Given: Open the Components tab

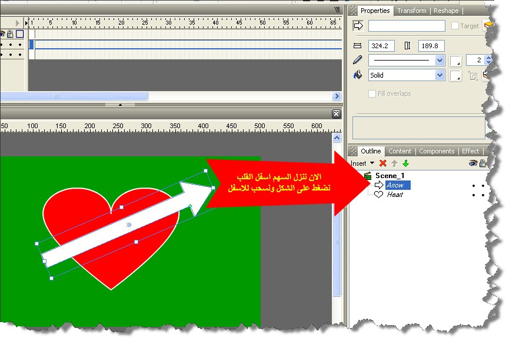Looking at the screenshot, I should click(437, 151).
